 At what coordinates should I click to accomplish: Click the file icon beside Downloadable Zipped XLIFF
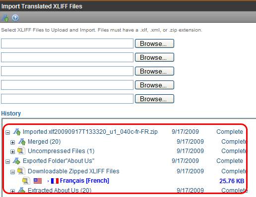[x=21, y=171]
